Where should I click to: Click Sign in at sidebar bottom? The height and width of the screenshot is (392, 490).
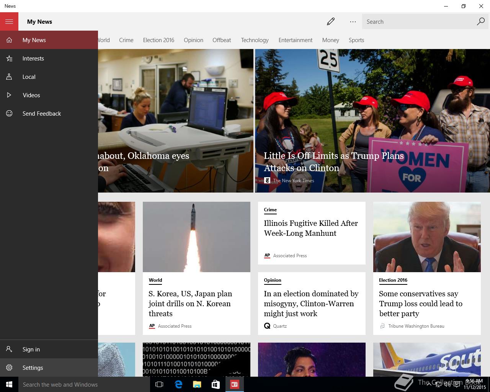(49, 349)
